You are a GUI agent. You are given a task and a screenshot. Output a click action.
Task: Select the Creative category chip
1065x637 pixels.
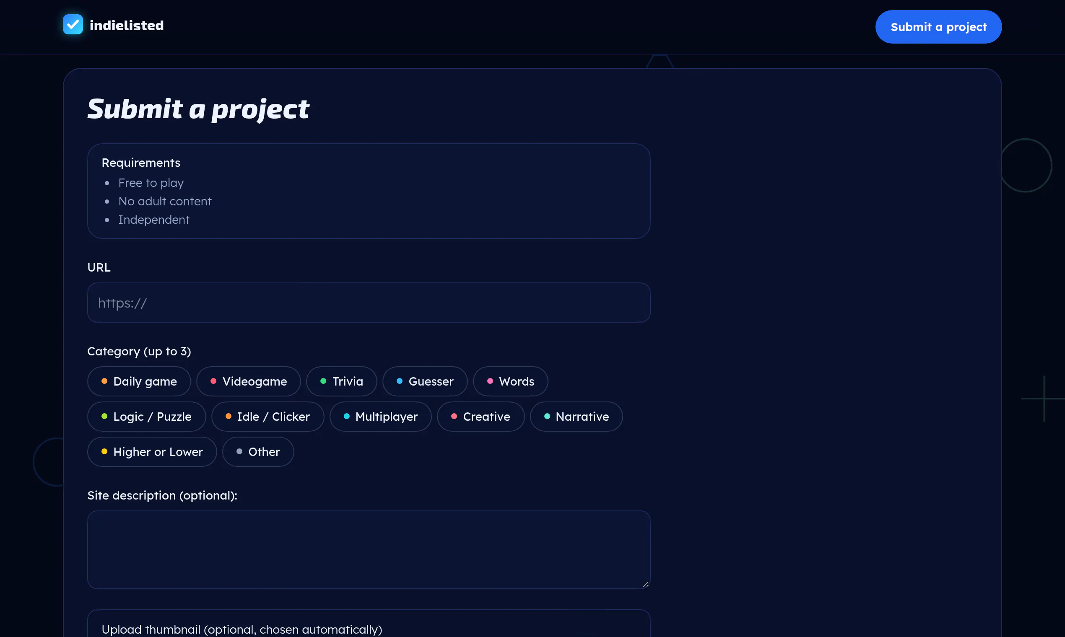pyautogui.click(x=481, y=417)
